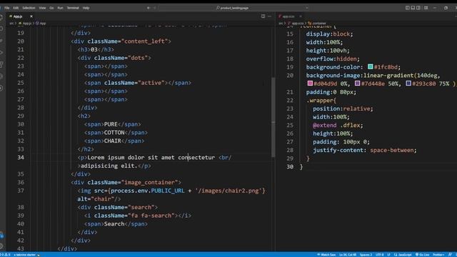Viewport: 457px width, 257px height.
Task: Click the PURE span text
Action: pyautogui.click(x=111, y=124)
